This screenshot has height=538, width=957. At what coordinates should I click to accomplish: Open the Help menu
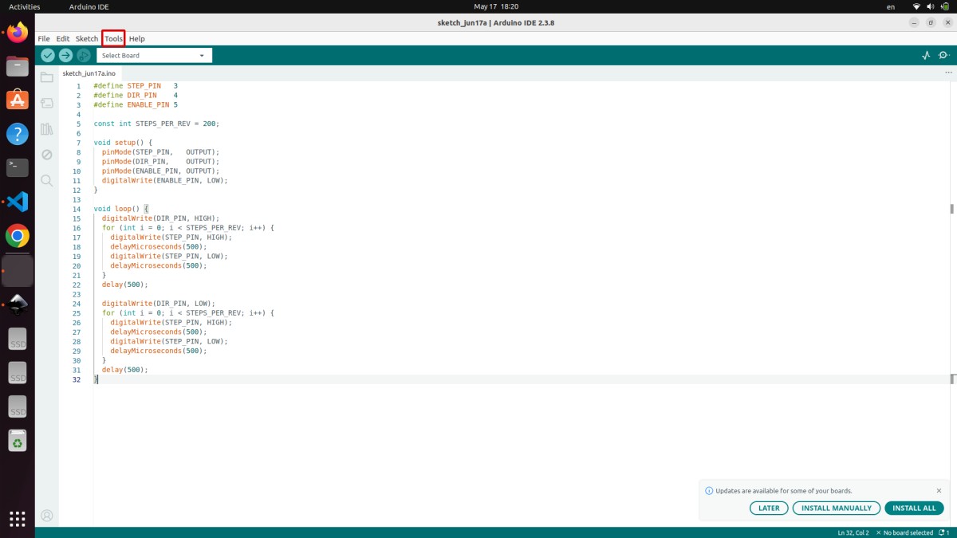(137, 38)
